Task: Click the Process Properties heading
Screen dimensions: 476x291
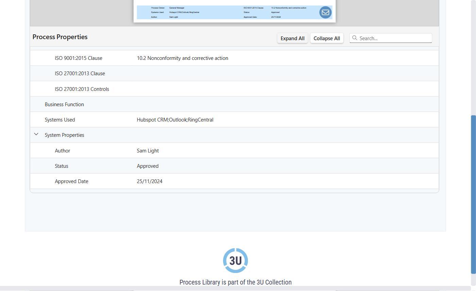Action: tap(60, 37)
